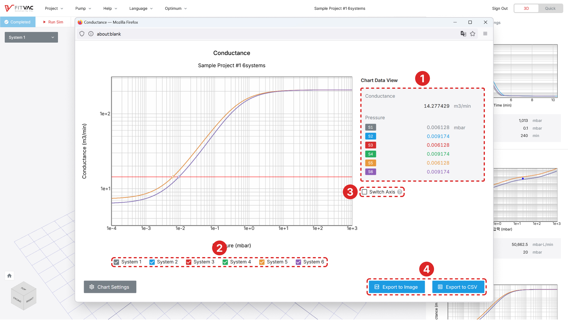Image resolution: width=568 pixels, height=321 pixels.
Task: Click the 1,013 mbar value
Action: (523, 121)
